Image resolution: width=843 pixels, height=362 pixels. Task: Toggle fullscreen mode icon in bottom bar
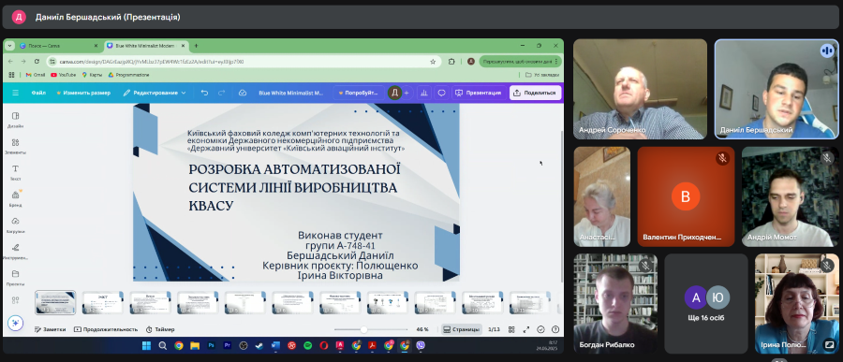526,329
